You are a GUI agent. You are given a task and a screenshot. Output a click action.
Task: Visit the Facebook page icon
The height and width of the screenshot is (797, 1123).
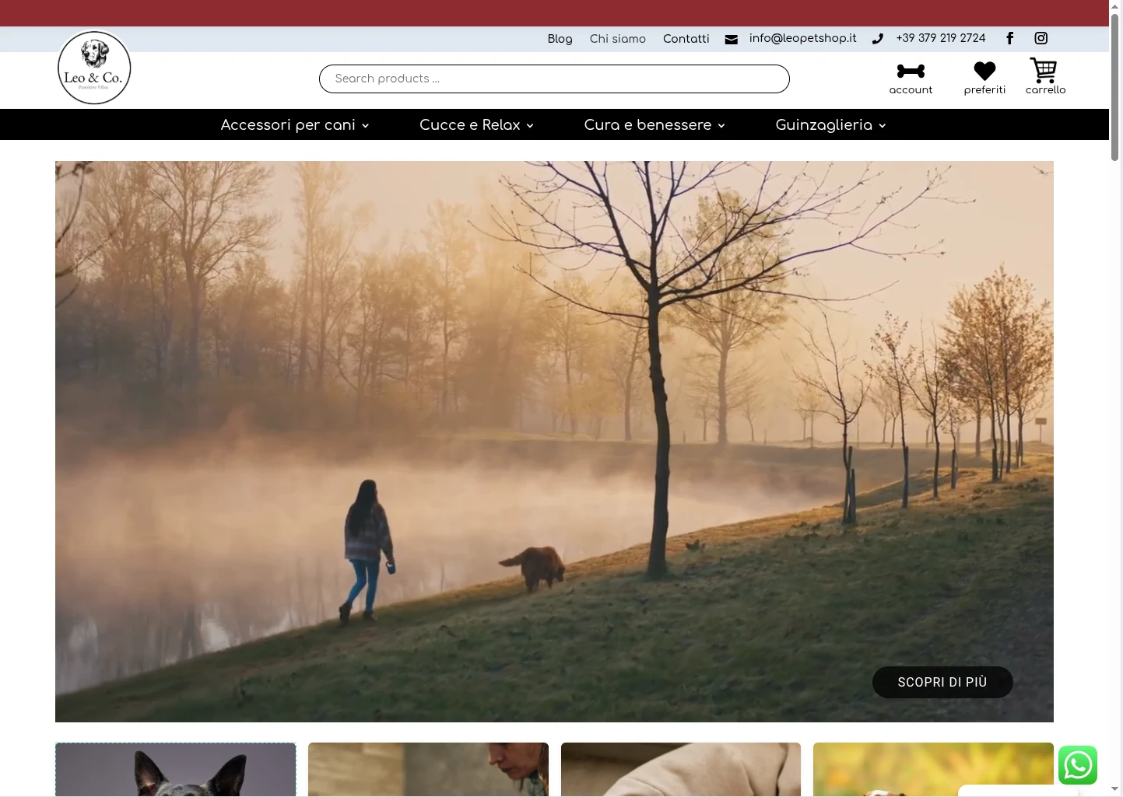click(x=1009, y=38)
